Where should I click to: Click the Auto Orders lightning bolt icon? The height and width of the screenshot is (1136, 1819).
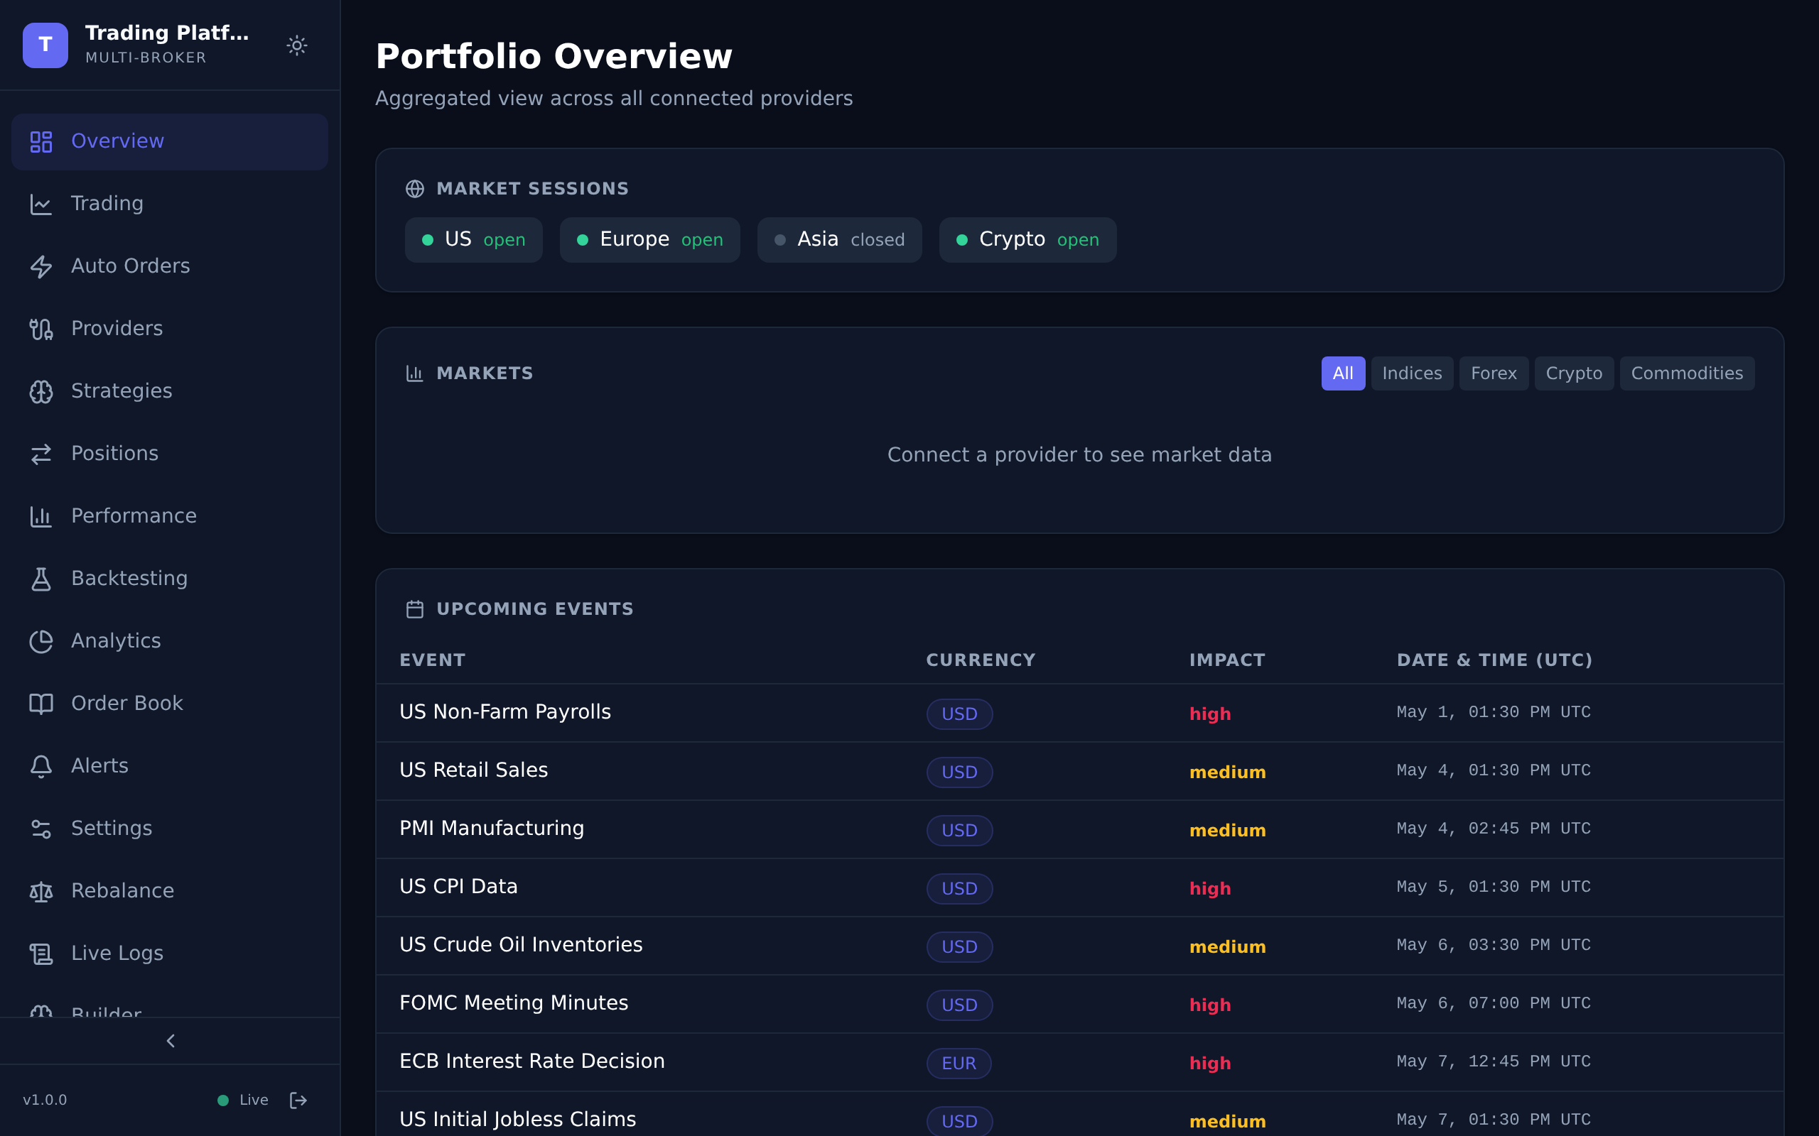point(41,266)
